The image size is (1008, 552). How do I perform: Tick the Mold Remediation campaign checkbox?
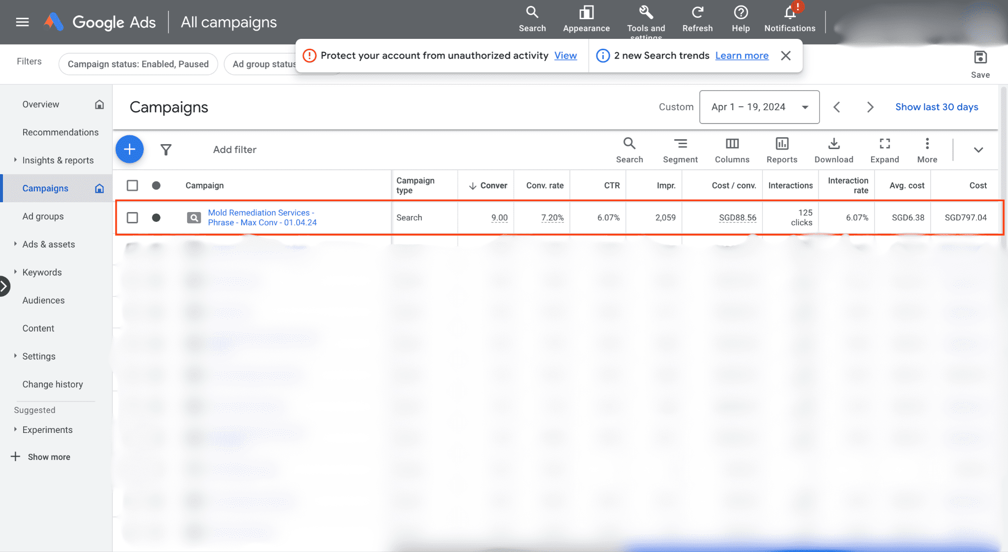(x=132, y=217)
